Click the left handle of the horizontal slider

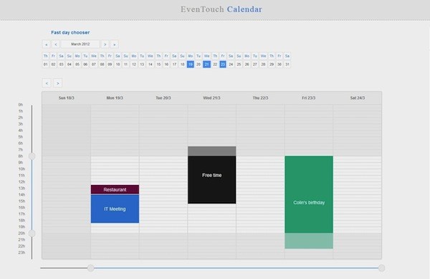91,268
